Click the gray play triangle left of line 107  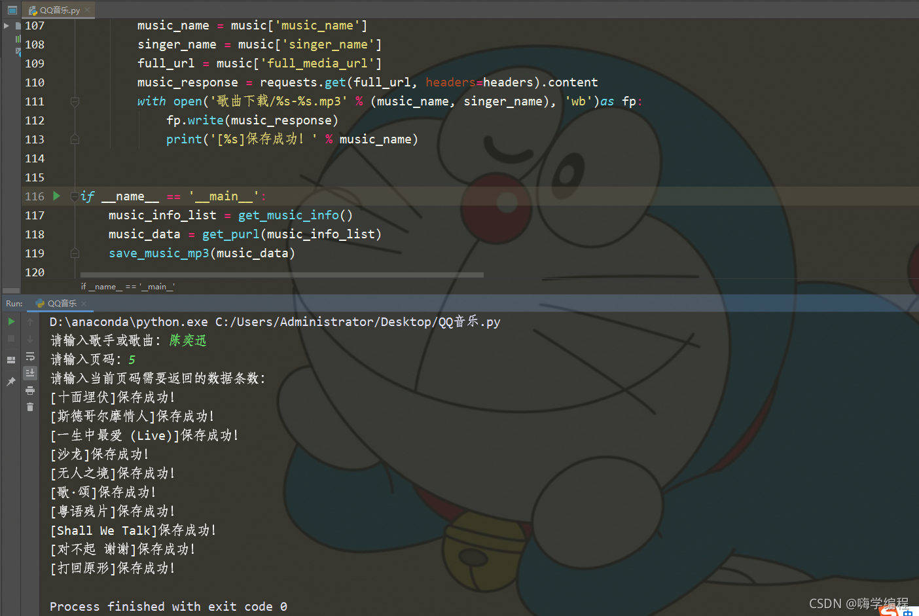[7, 26]
